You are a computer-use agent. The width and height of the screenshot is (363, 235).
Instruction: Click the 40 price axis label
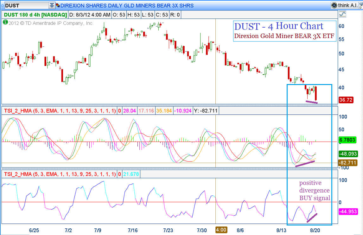click(x=341, y=88)
